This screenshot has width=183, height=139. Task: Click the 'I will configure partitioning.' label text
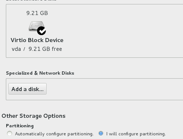tap(136, 134)
